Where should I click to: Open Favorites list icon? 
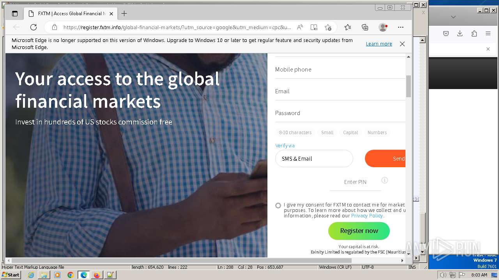pos(348,27)
